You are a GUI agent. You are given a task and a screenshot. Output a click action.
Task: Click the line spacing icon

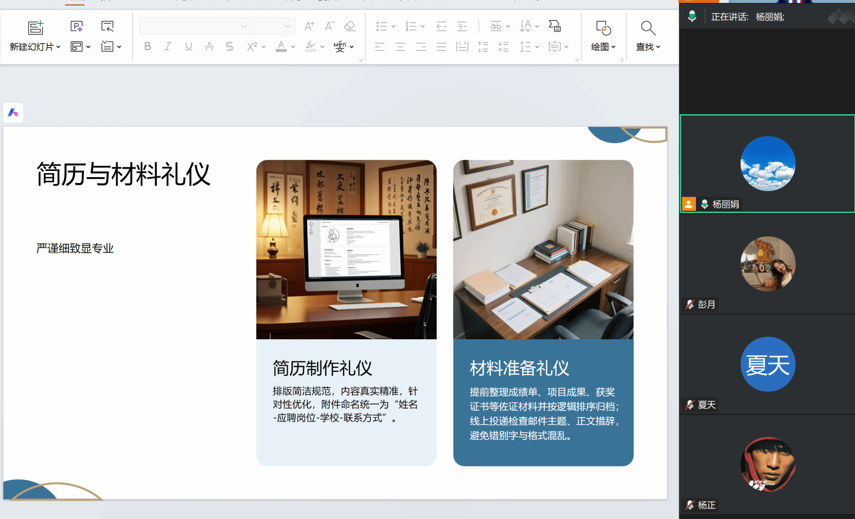click(x=525, y=46)
